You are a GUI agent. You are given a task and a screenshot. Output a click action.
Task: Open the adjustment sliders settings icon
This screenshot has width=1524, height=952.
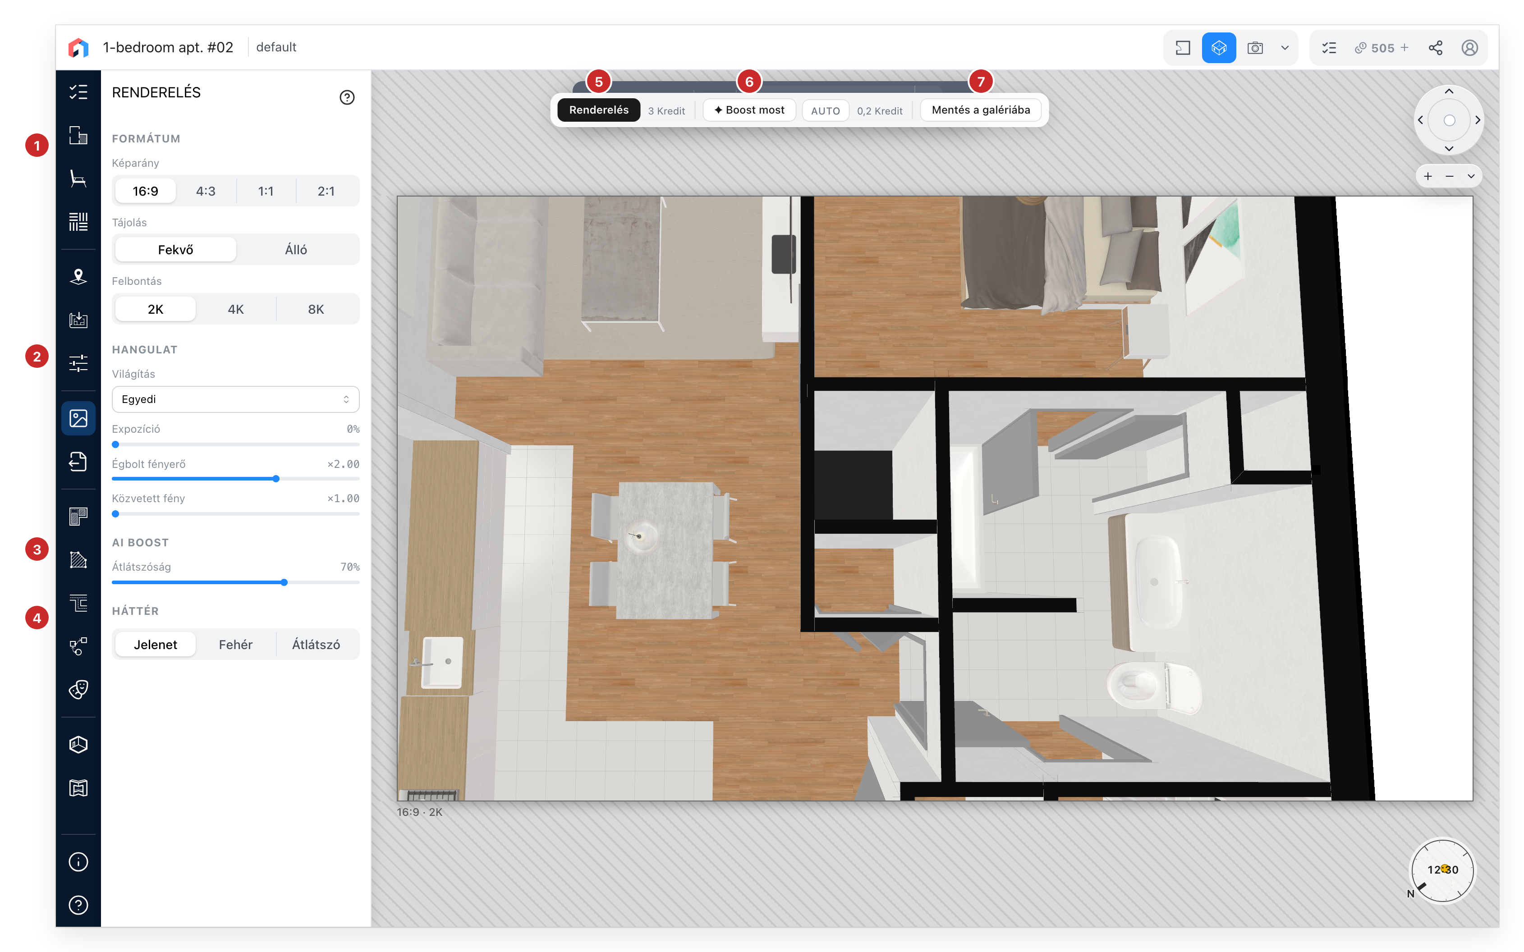78,363
